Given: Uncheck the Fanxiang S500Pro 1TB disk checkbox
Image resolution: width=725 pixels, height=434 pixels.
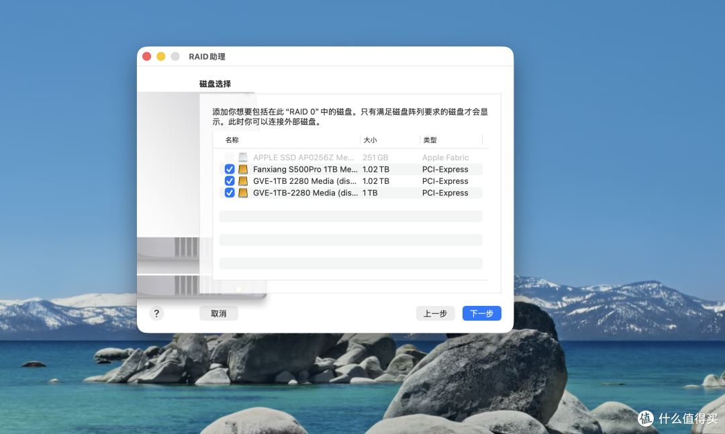Looking at the screenshot, I should coord(230,169).
